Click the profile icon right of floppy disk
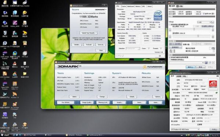Viewport: 220px width, 137px height. click(x=210, y=62)
